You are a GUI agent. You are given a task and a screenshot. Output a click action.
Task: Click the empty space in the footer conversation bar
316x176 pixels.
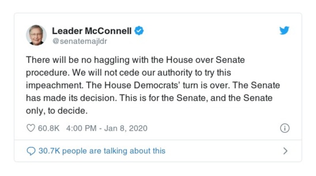click(x=221, y=151)
